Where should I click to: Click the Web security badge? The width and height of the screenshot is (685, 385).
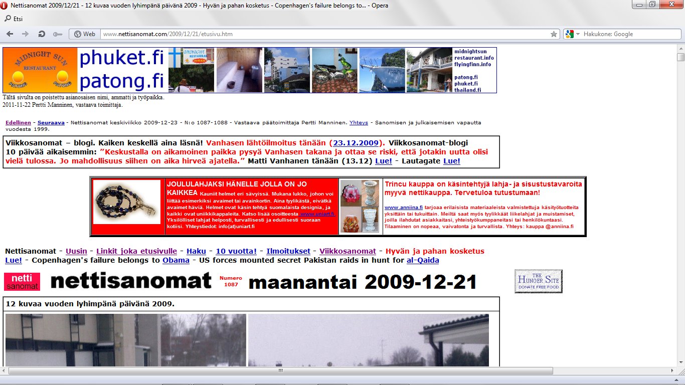coord(85,34)
